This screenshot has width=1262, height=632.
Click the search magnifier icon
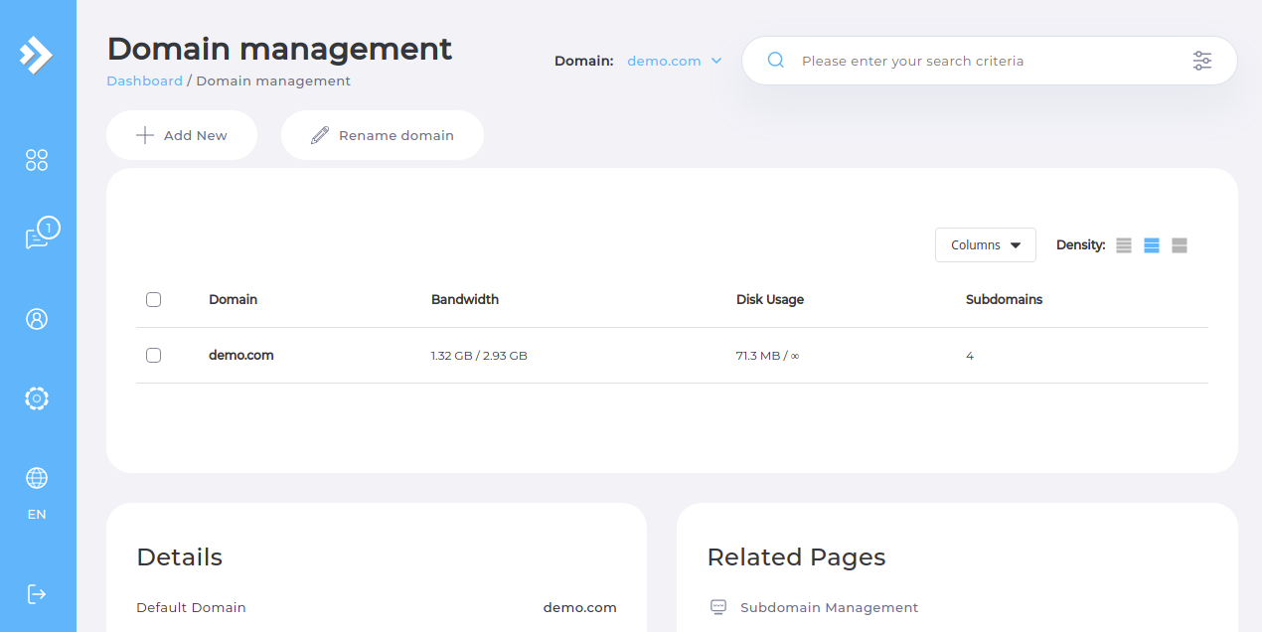[776, 61]
